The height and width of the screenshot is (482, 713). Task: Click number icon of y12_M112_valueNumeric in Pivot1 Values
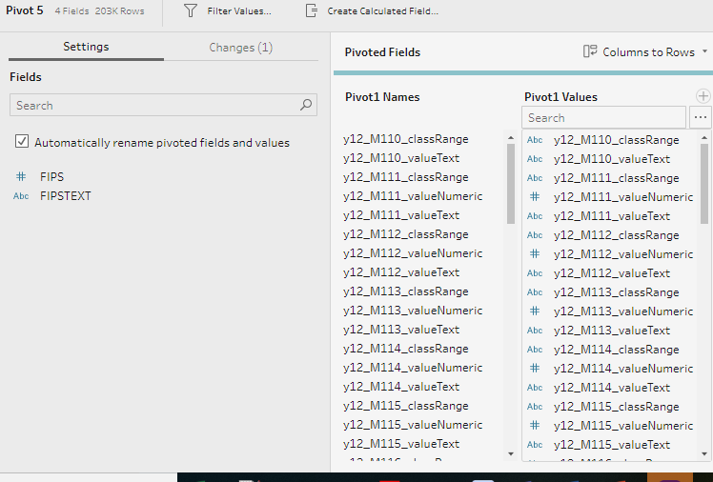[x=535, y=254]
